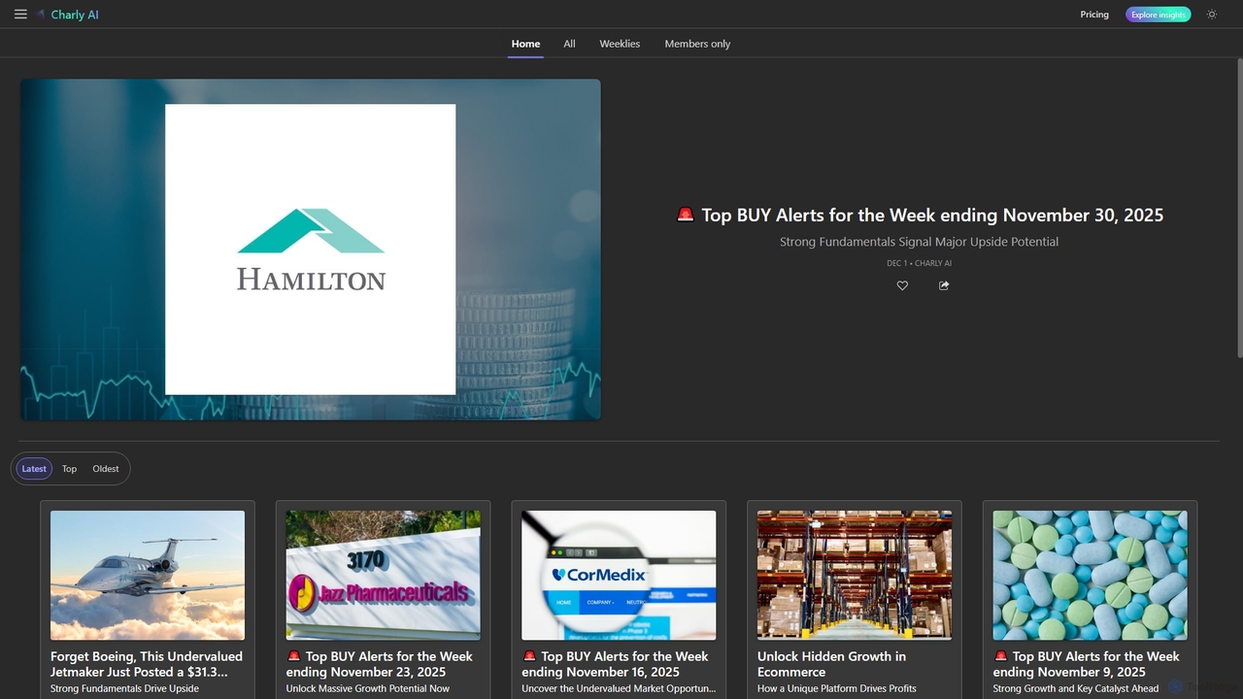Read the Forget Boeing Undervalued Jetmaker article
1243x699 pixels.
coord(147,664)
